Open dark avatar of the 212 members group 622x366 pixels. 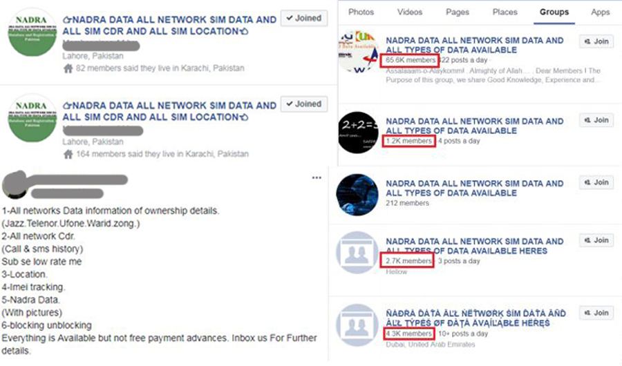(357, 194)
